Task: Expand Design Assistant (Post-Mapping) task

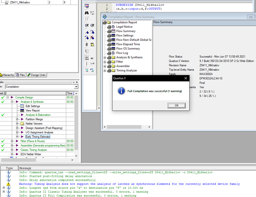Action: click(x=17, y=128)
